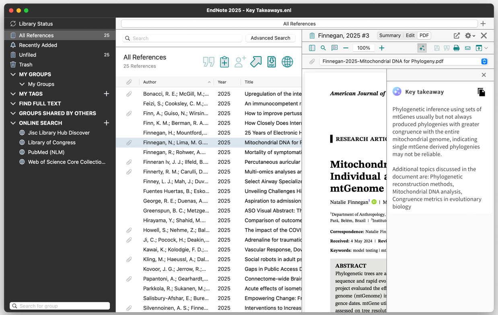Open the Find Full Text PDF tool
The image size is (498, 315).
click(x=271, y=61)
